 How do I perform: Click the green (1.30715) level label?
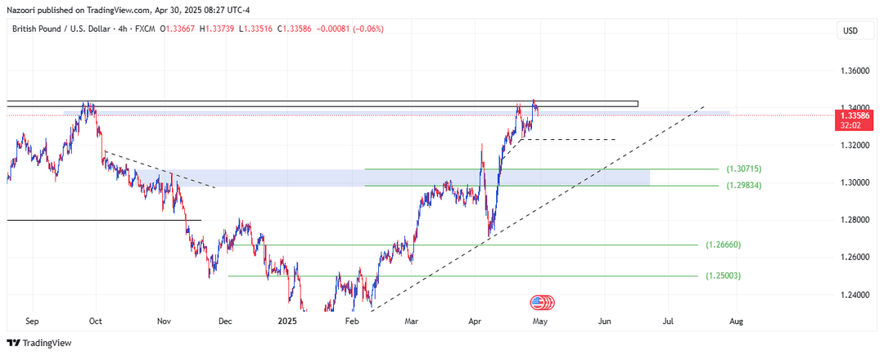pos(743,169)
